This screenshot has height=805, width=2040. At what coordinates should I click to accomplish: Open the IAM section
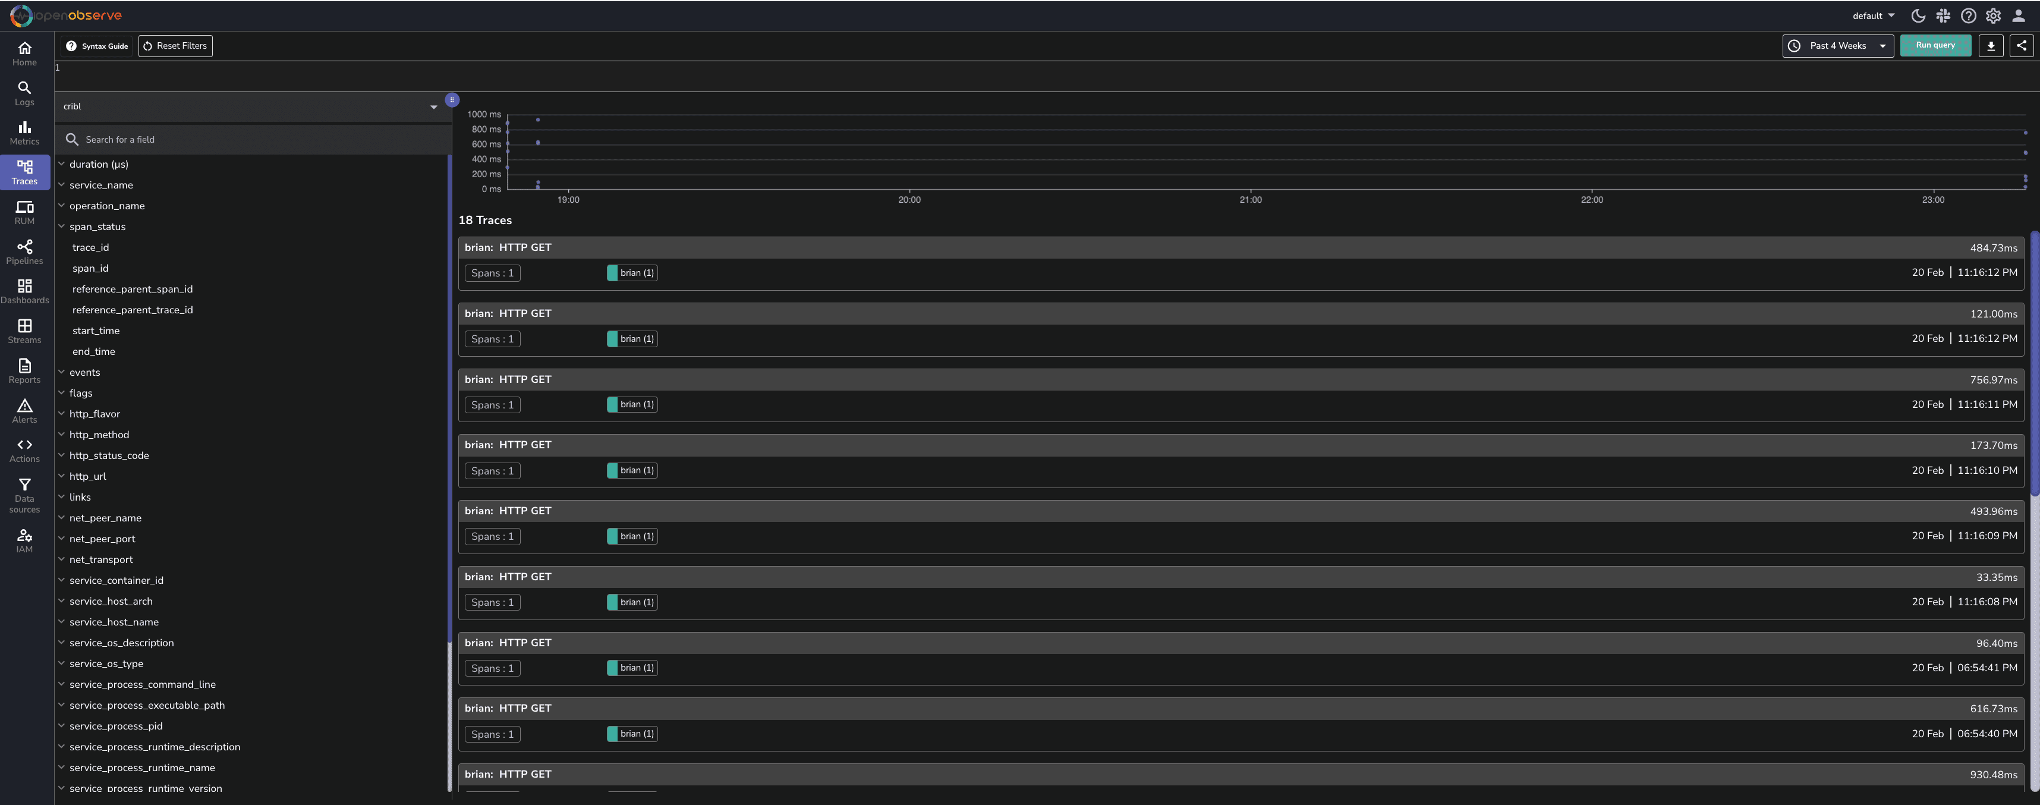point(24,540)
